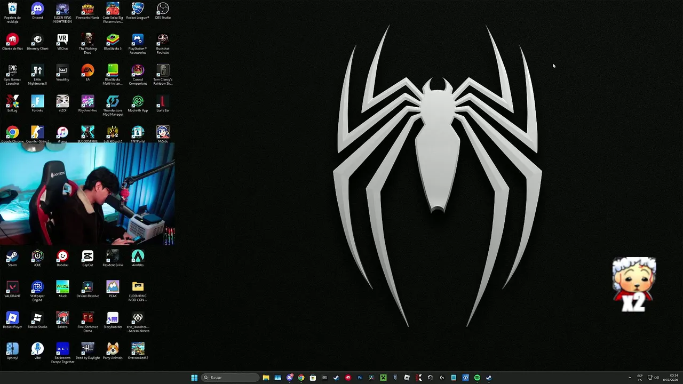Open the Windows Start menu
Image resolution: width=683 pixels, height=384 pixels.
coord(194,378)
